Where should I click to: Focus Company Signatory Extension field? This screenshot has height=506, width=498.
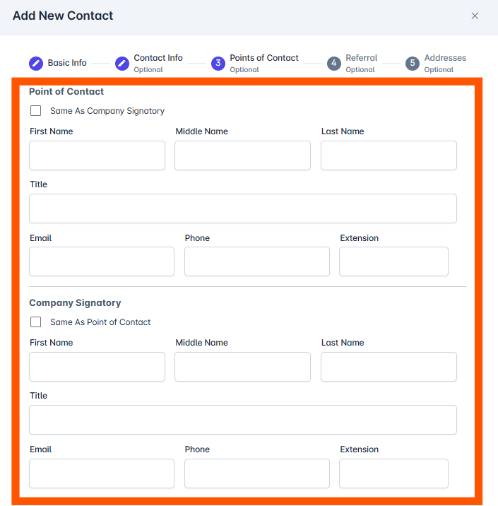pos(393,473)
